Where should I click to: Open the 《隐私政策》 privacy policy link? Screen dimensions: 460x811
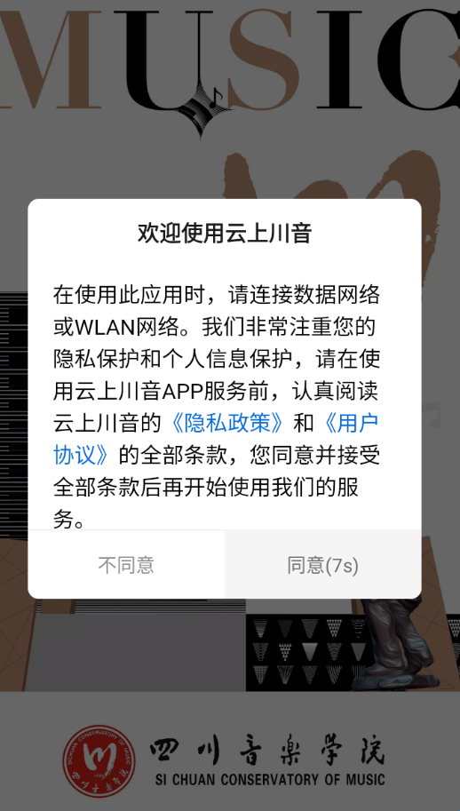click(x=227, y=423)
